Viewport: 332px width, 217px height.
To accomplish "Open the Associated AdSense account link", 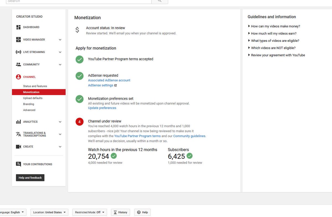I will pos(109,80).
